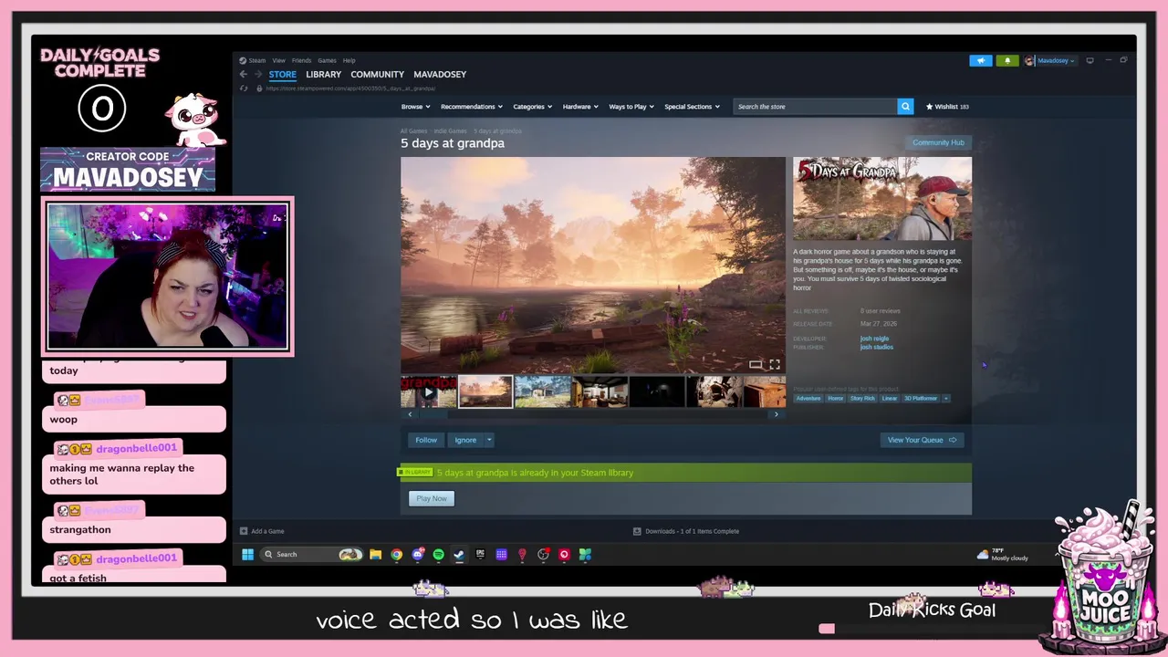Image resolution: width=1168 pixels, height=657 pixels.
Task: Open the Steam announcements megaphone icon
Action: click(980, 60)
